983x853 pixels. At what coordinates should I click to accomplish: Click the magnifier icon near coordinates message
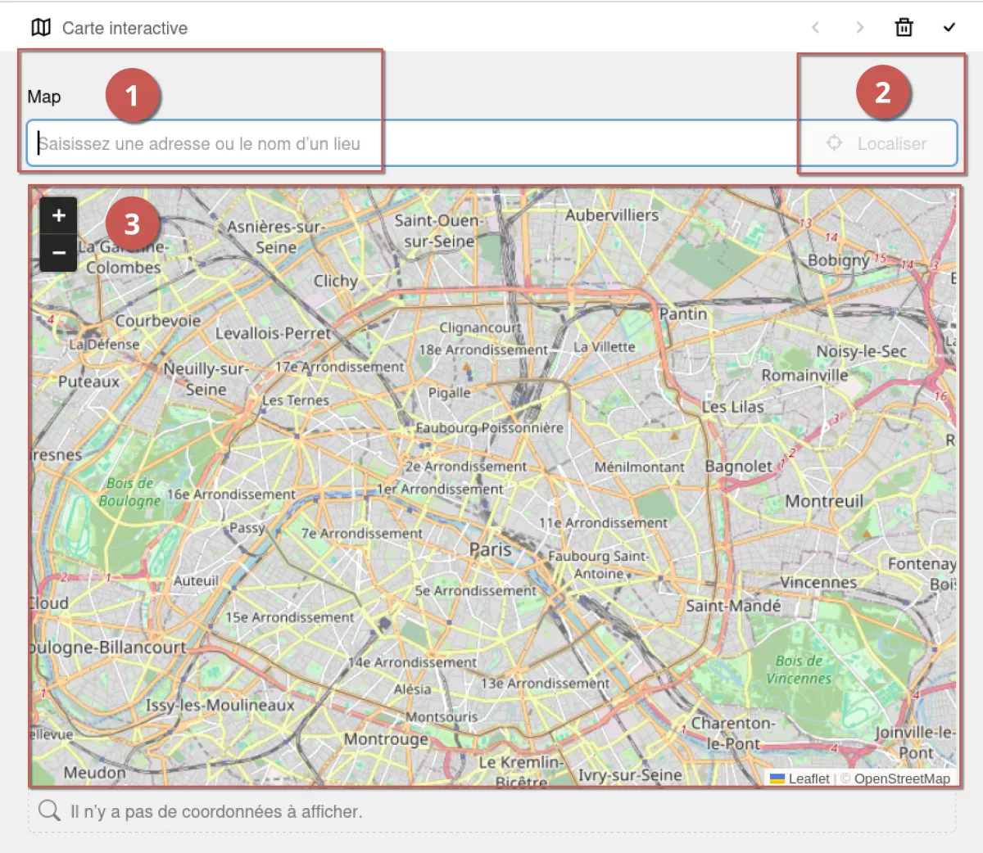pyautogui.click(x=49, y=811)
